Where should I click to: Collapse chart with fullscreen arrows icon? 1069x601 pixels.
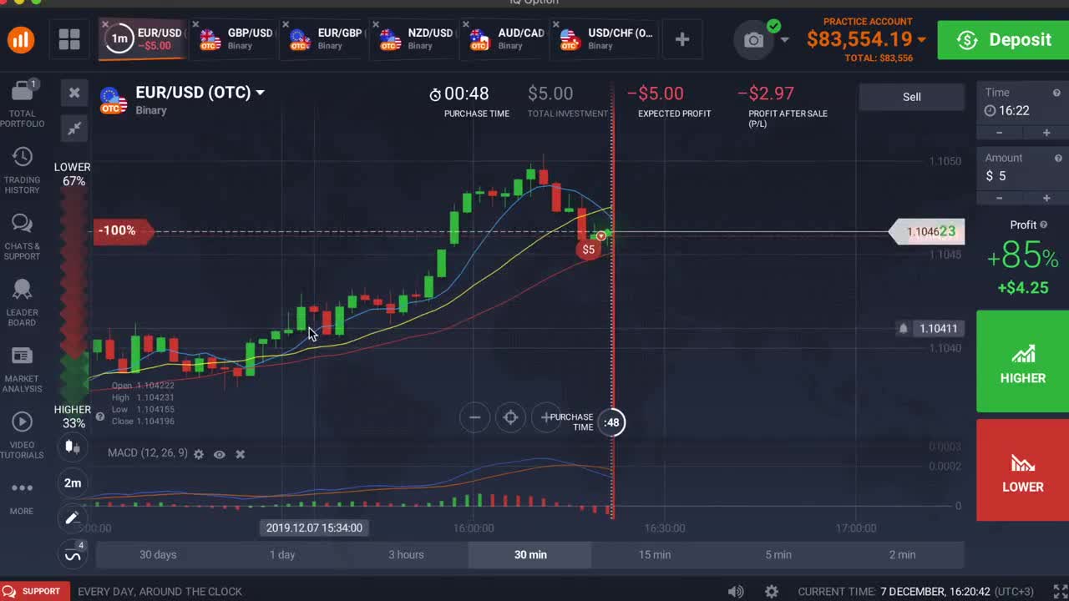[74, 128]
